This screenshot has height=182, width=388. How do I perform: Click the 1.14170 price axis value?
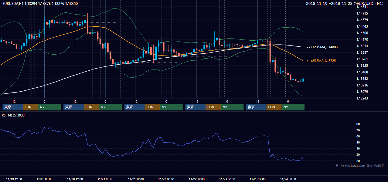[362, 39]
